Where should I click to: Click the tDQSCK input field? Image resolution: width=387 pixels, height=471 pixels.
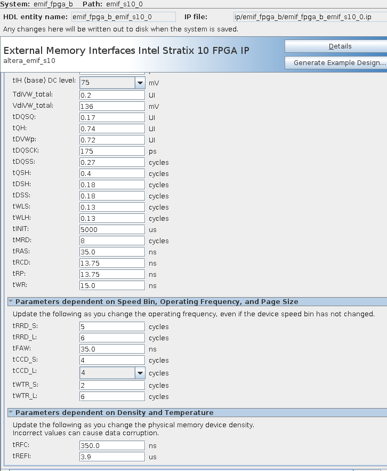pos(112,151)
